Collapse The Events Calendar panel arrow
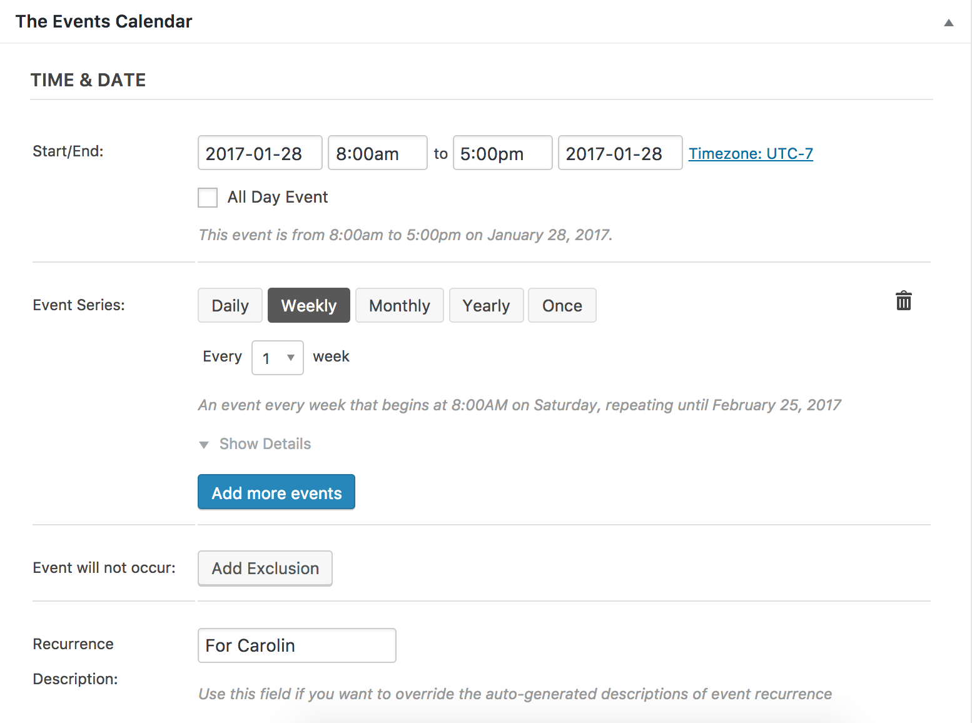This screenshot has height=723, width=972. (948, 23)
